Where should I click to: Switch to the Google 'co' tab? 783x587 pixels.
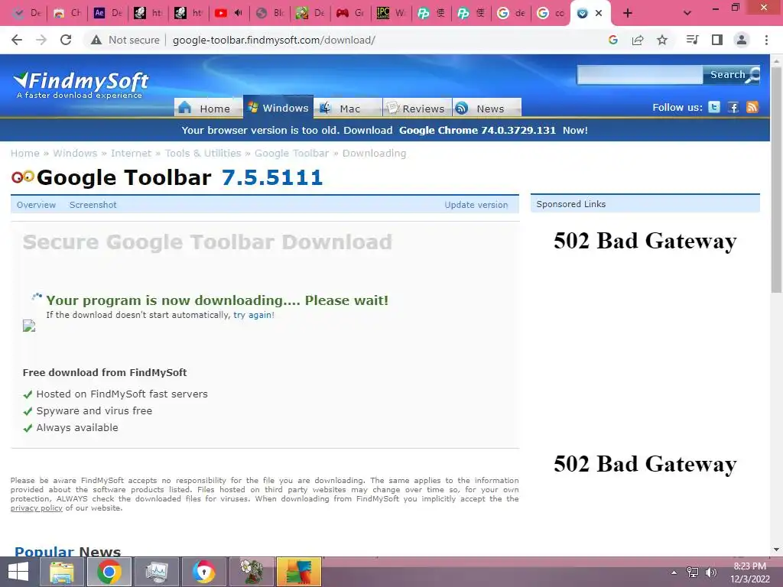tap(551, 13)
